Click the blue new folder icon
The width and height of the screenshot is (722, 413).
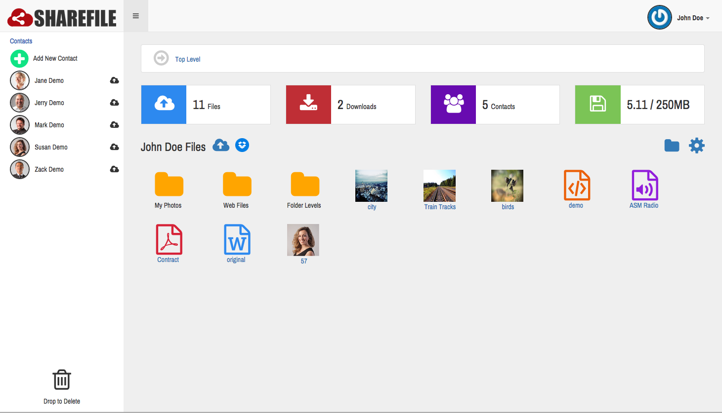coord(672,146)
